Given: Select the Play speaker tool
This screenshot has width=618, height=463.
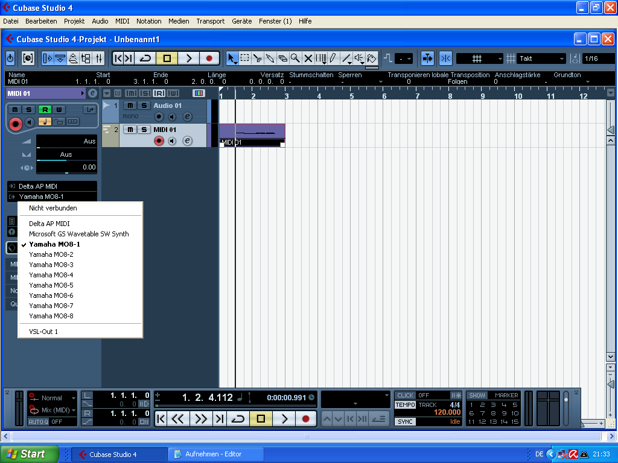Looking at the screenshot, I should pyautogui.click(x=359, y=58).
